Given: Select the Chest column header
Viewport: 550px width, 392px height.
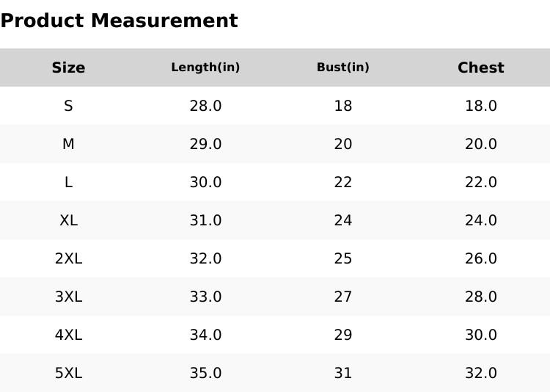Looking at the screenshot, I should [x=480, y=68].
